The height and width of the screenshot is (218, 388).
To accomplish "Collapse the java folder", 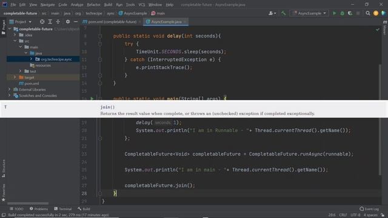I will click(26, 53).
